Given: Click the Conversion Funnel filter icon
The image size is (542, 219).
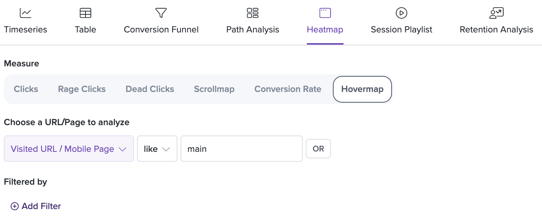Looking at the screenshot, I should pyautogui.click(x=161, y=13).
